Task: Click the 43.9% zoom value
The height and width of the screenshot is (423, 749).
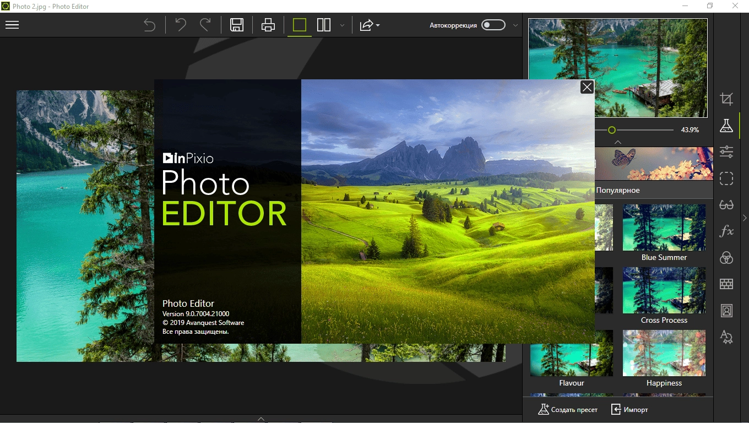Action: pos(690,130)
